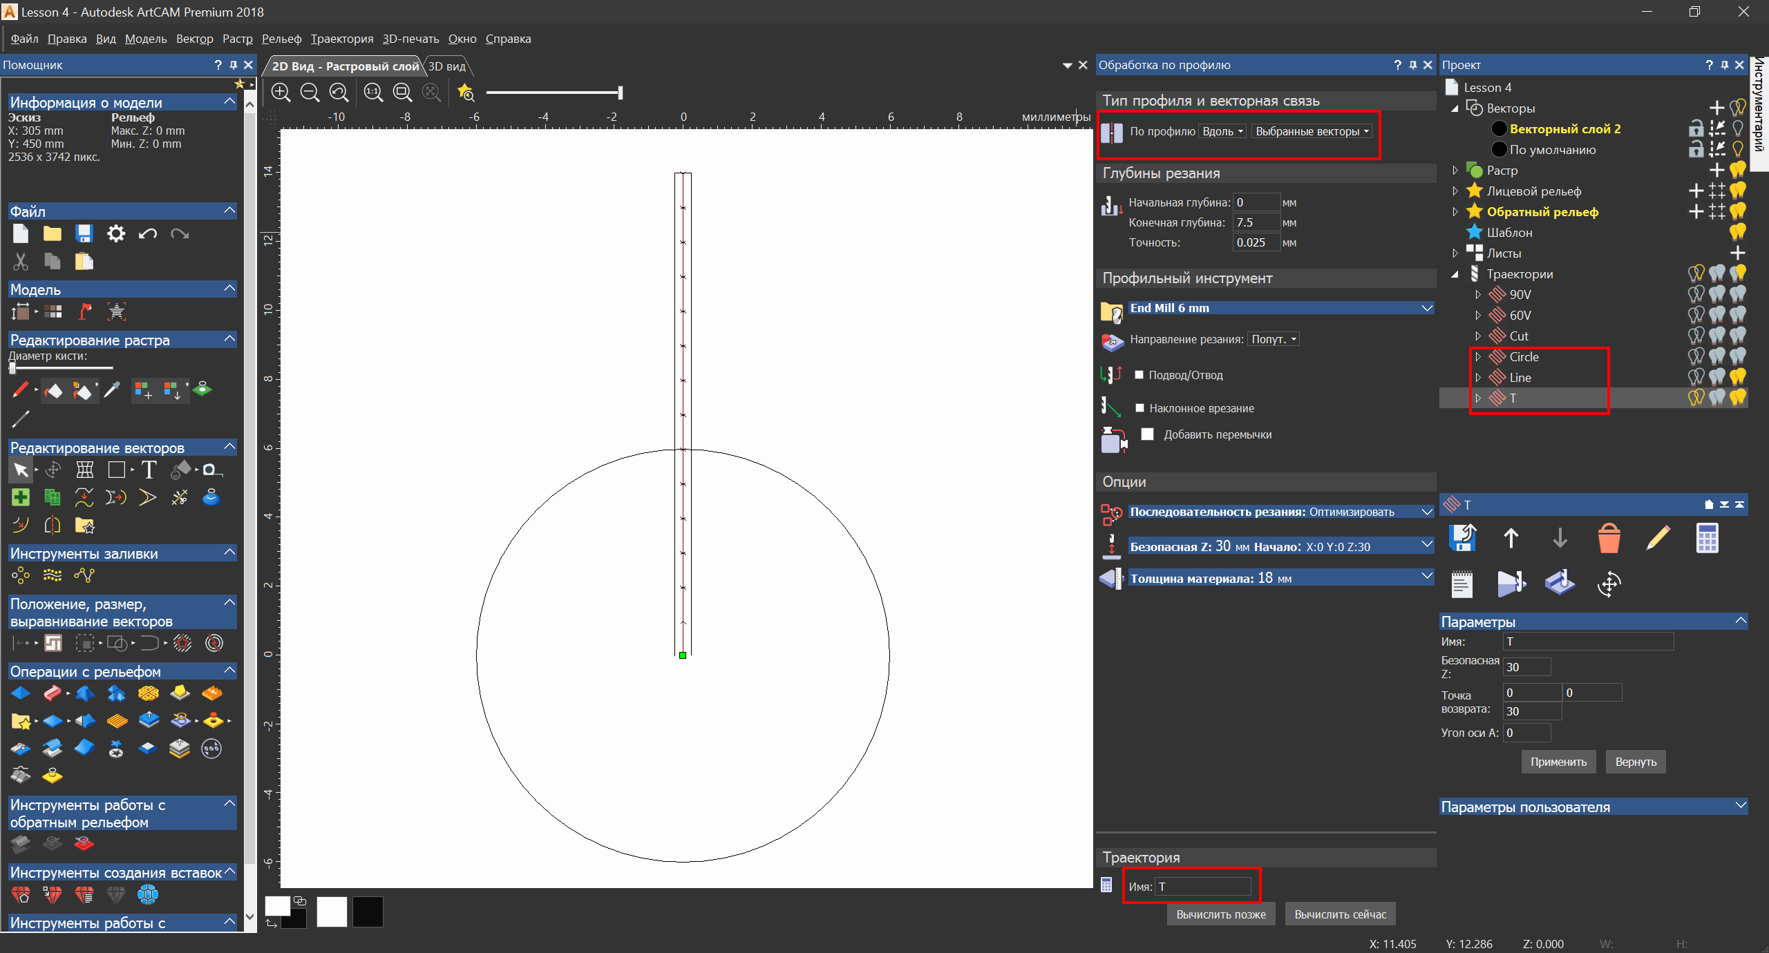Open the Траектория menu
1769x953 pixels.
point(341,39)
